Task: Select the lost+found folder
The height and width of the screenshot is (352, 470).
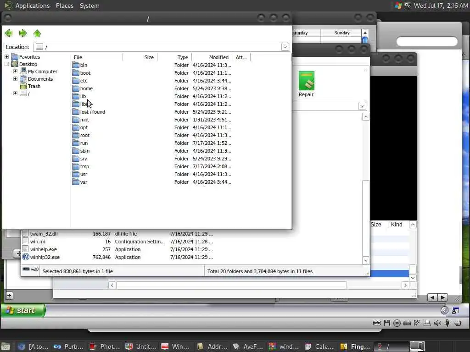Action: (89, 112)
